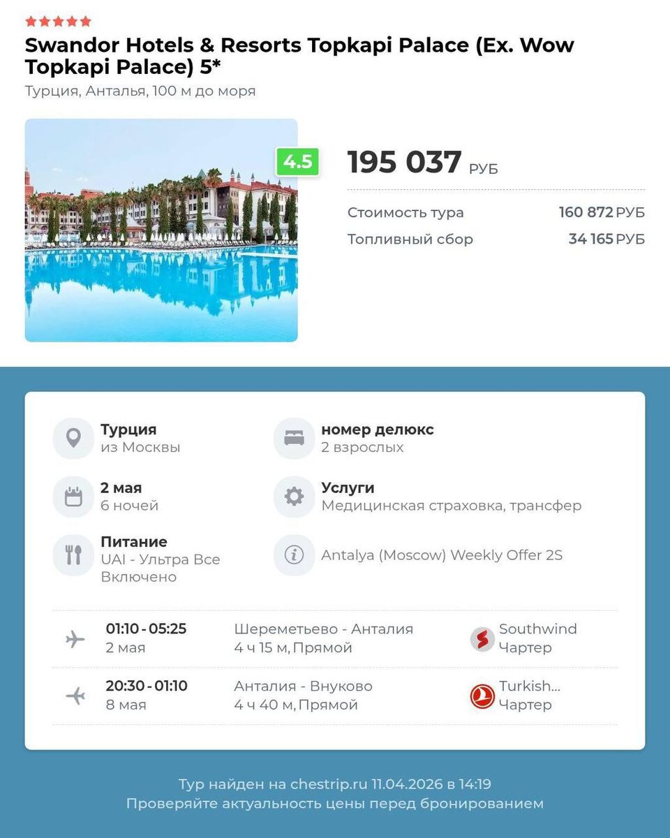Click the Southwind airline logo
Screen dimensions: 670x838
(x=482, y=639)
